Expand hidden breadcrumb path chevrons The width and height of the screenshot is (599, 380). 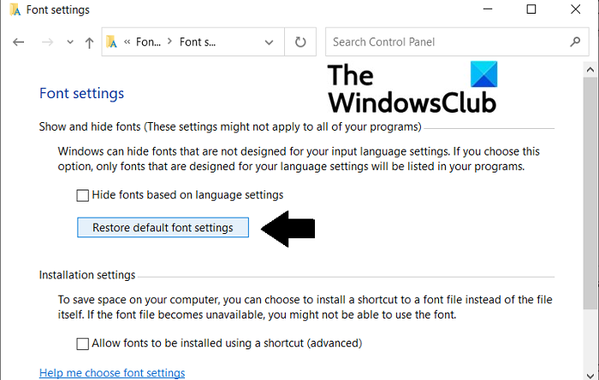pyautogui.click(x=128, y=42)
